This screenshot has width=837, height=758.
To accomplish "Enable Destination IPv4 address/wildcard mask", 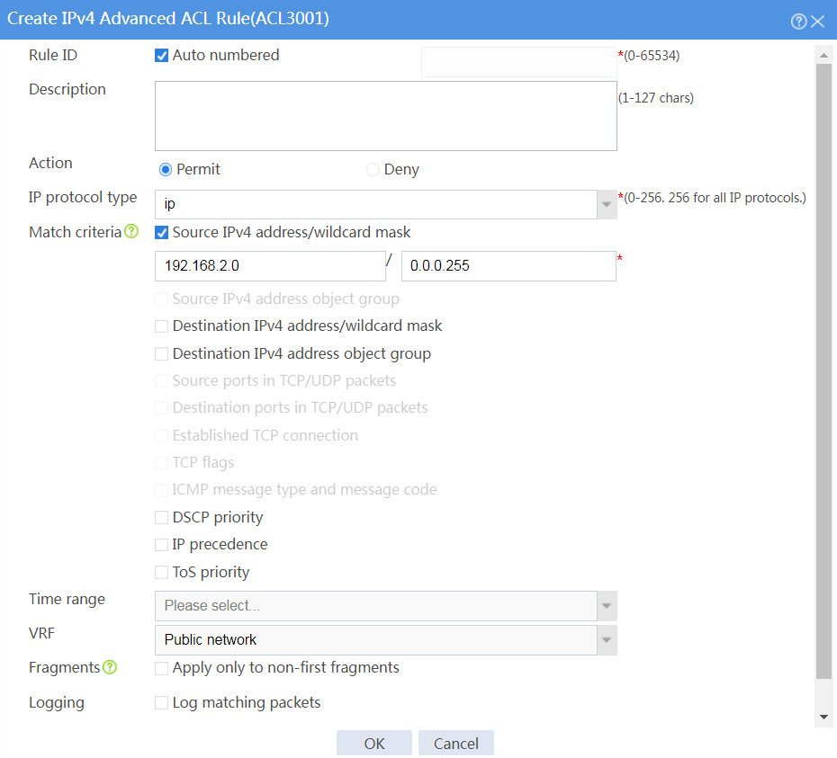I will (162, 325).
